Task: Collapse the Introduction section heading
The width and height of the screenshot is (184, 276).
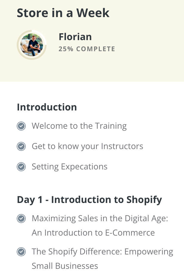Action: pos(47,107)
